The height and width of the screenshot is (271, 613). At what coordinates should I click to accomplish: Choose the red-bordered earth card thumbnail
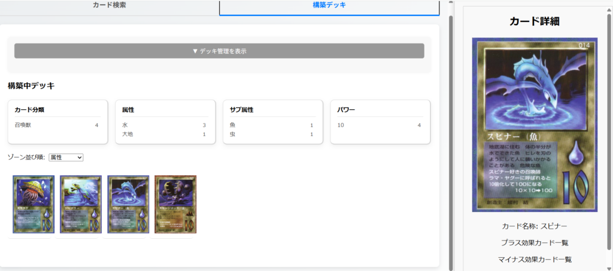175,204
